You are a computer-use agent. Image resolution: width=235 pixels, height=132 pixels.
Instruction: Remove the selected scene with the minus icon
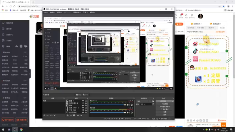[x=48, y=115]
